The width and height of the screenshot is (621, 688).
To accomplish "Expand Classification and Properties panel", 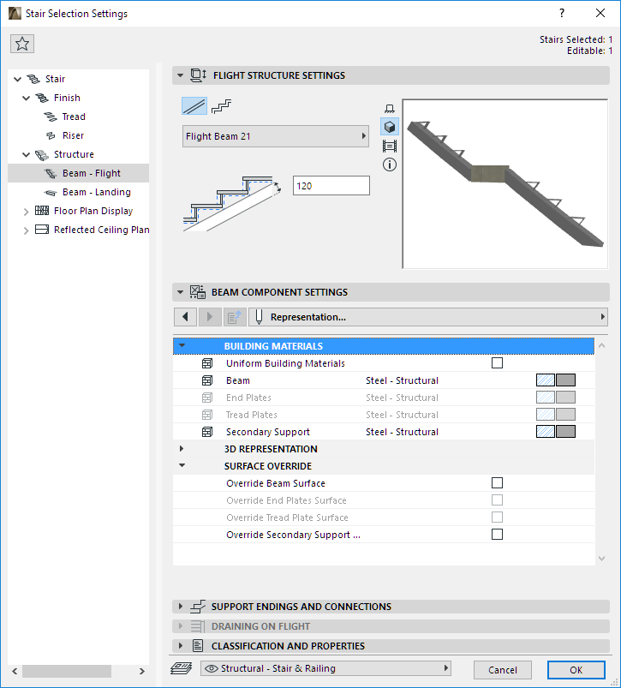I will (x=180, y=646).
